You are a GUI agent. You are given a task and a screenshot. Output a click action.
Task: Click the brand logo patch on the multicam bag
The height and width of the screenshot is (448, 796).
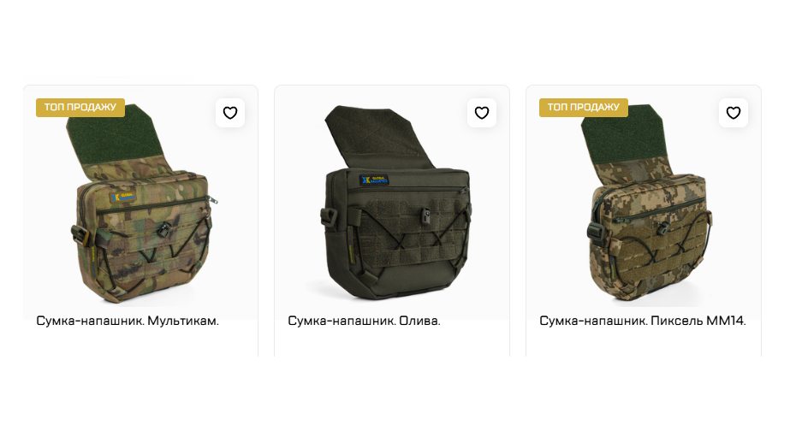point(123,197)
